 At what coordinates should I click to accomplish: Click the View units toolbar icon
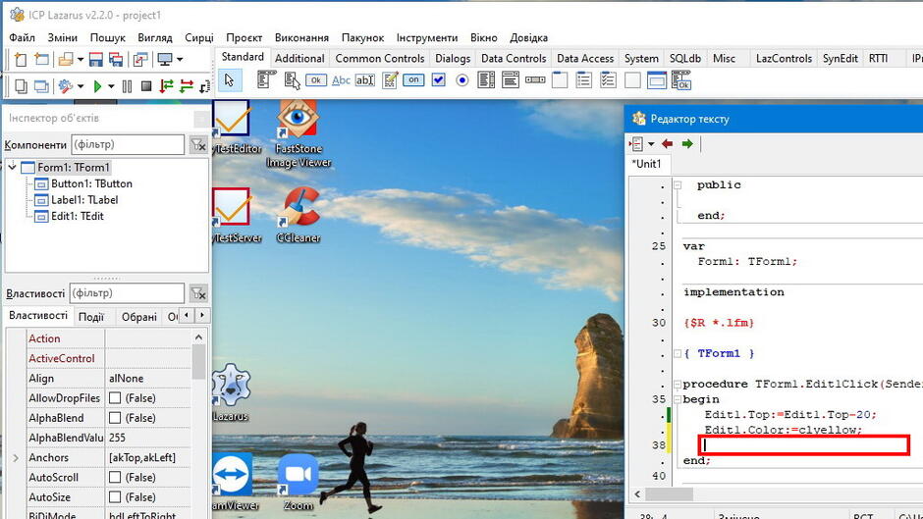pyautogui.click(x=21, y=86)
